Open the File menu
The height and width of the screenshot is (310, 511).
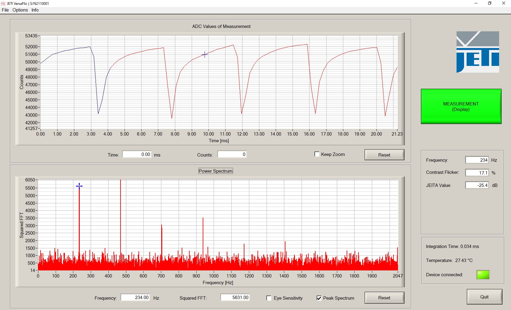[x=5, y=10]
